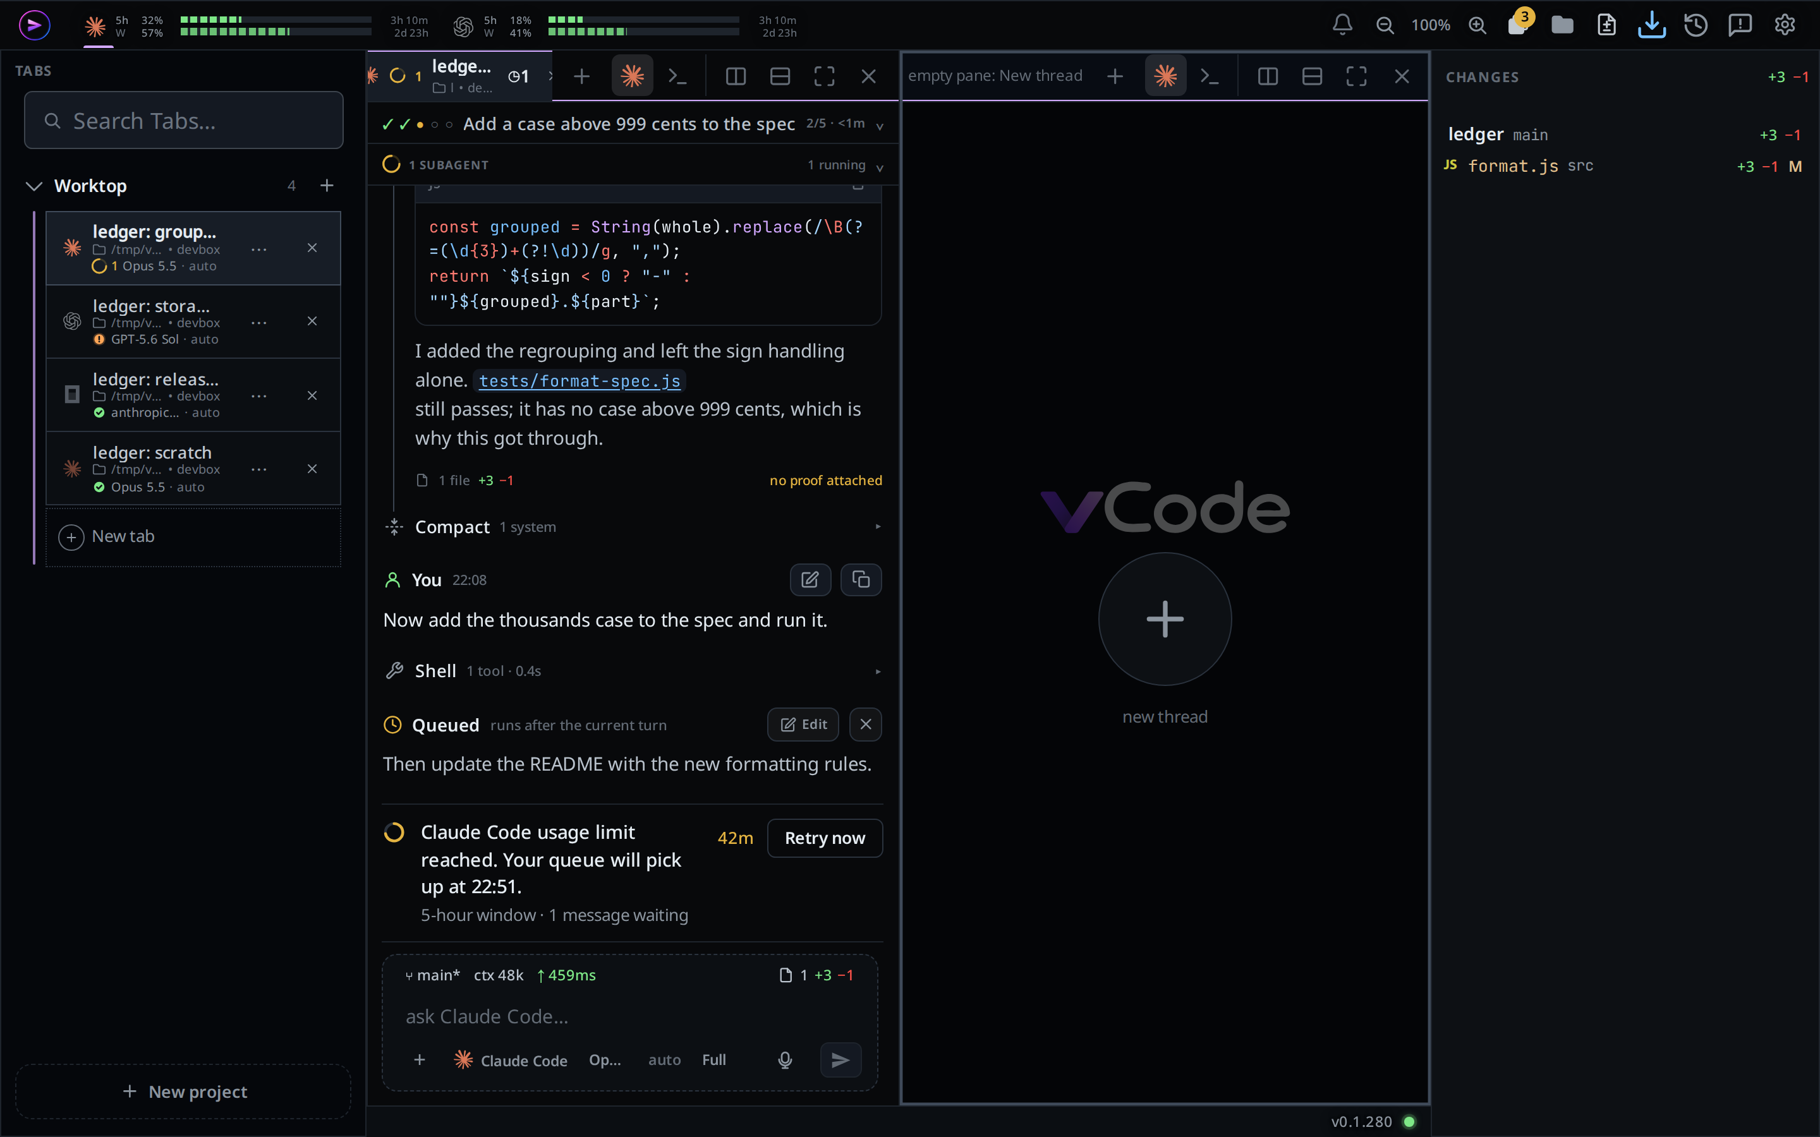Copy the 22:08 user message

[x=860, y=579]
